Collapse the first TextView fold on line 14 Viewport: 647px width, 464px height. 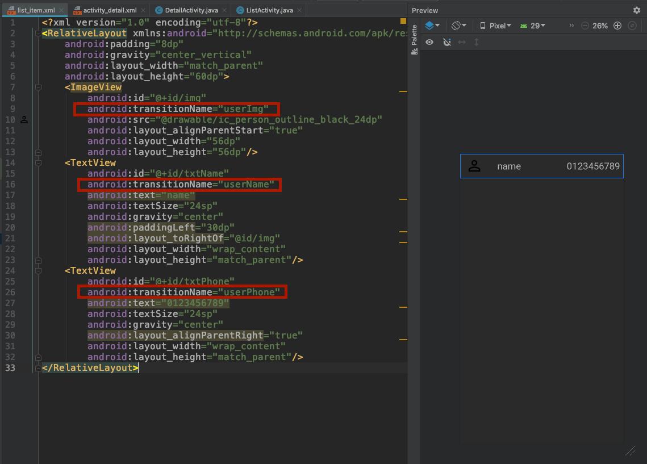pyautogui.click(x=39, y=163)
